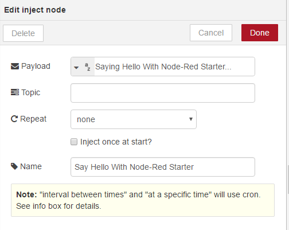Open the Repeat dropdown set to none
Screen dimensions: 289x230
[134, 119]
